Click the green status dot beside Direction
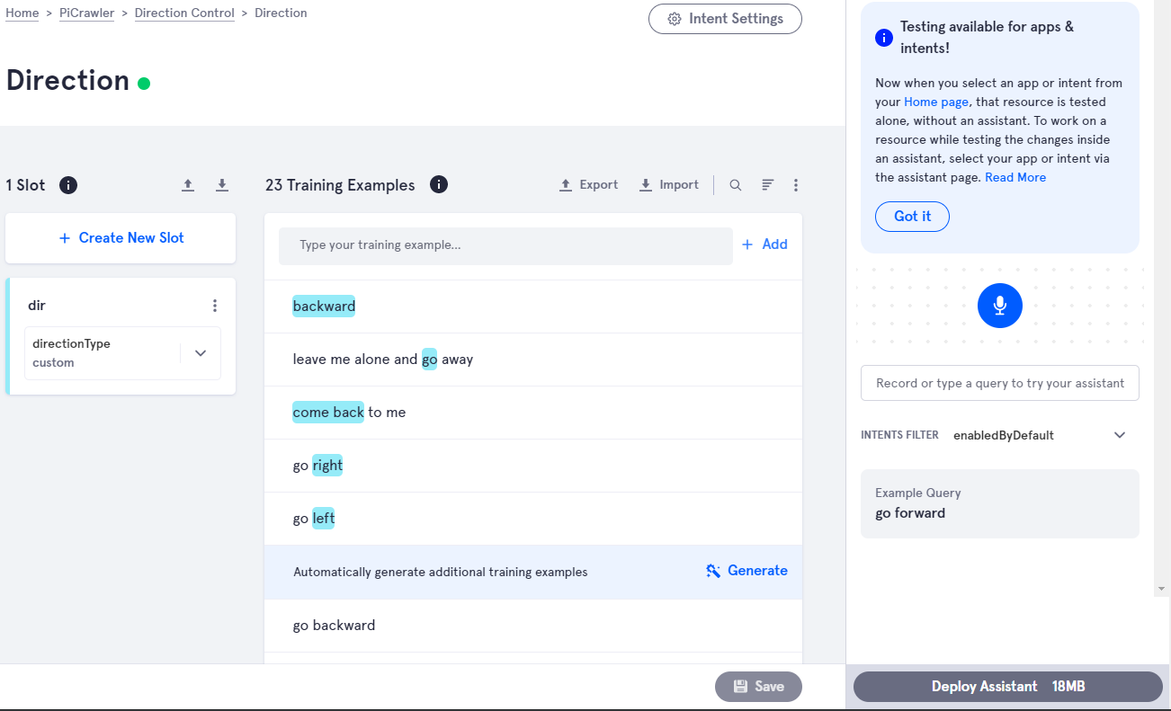Image resolution: width=1171 pixels, height=711 pixels. coord(144,84)
